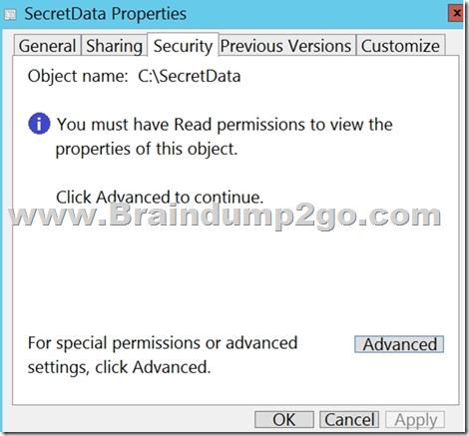Switch to the General tab
This screenshot has width=469, height=436.
click(47, 46)
